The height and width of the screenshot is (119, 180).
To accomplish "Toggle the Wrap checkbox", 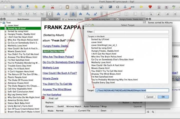I will (100, 106).
